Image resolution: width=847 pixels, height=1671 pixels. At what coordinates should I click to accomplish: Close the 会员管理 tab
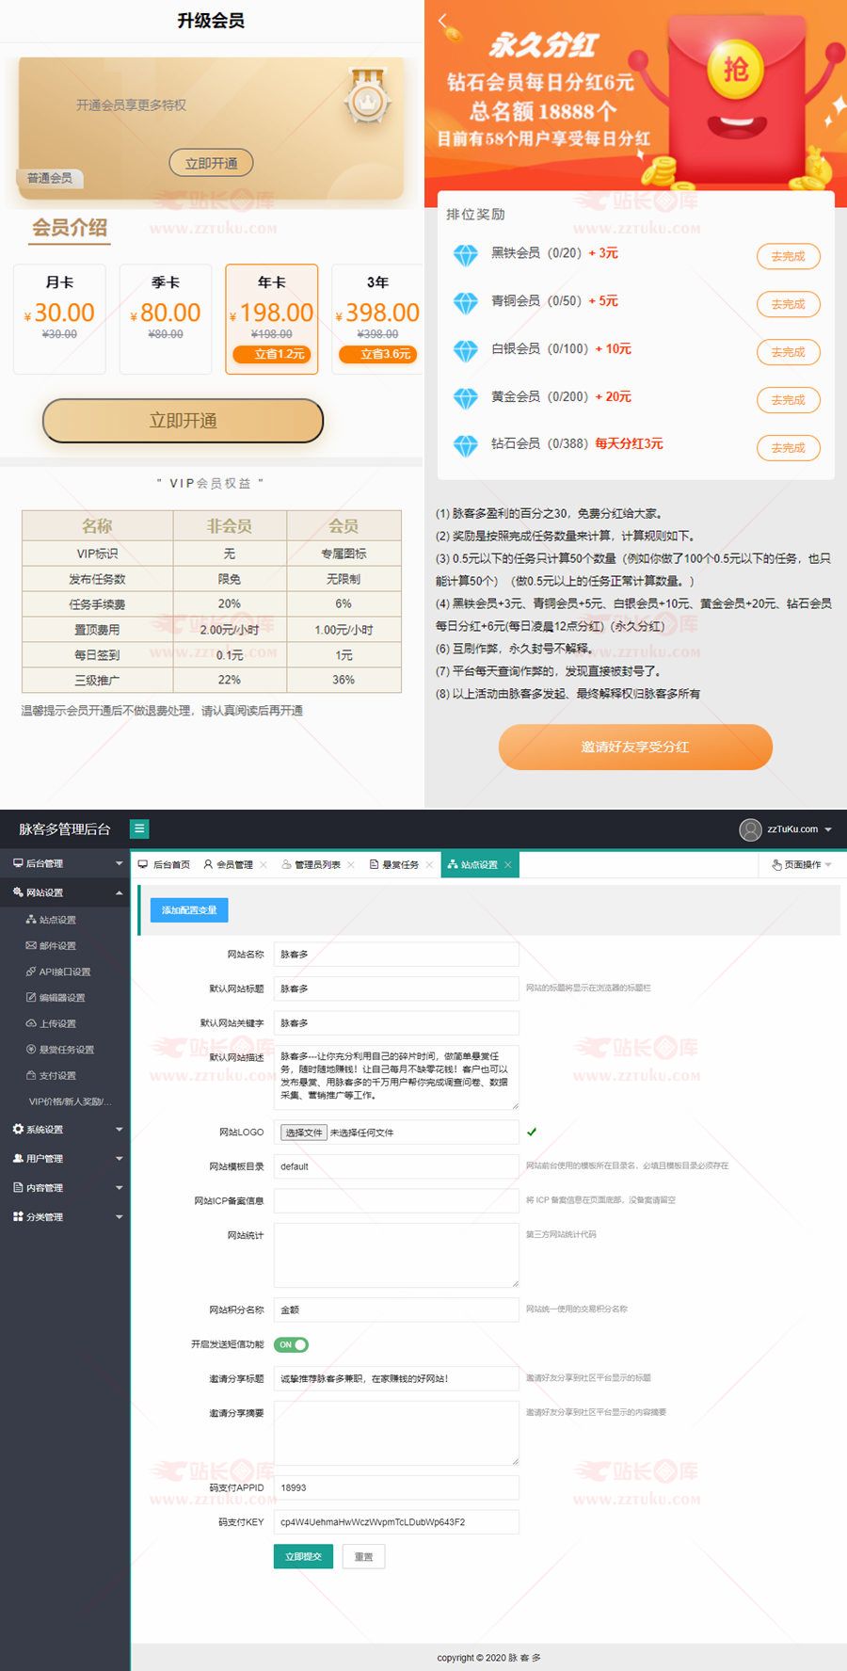(264, 864)
